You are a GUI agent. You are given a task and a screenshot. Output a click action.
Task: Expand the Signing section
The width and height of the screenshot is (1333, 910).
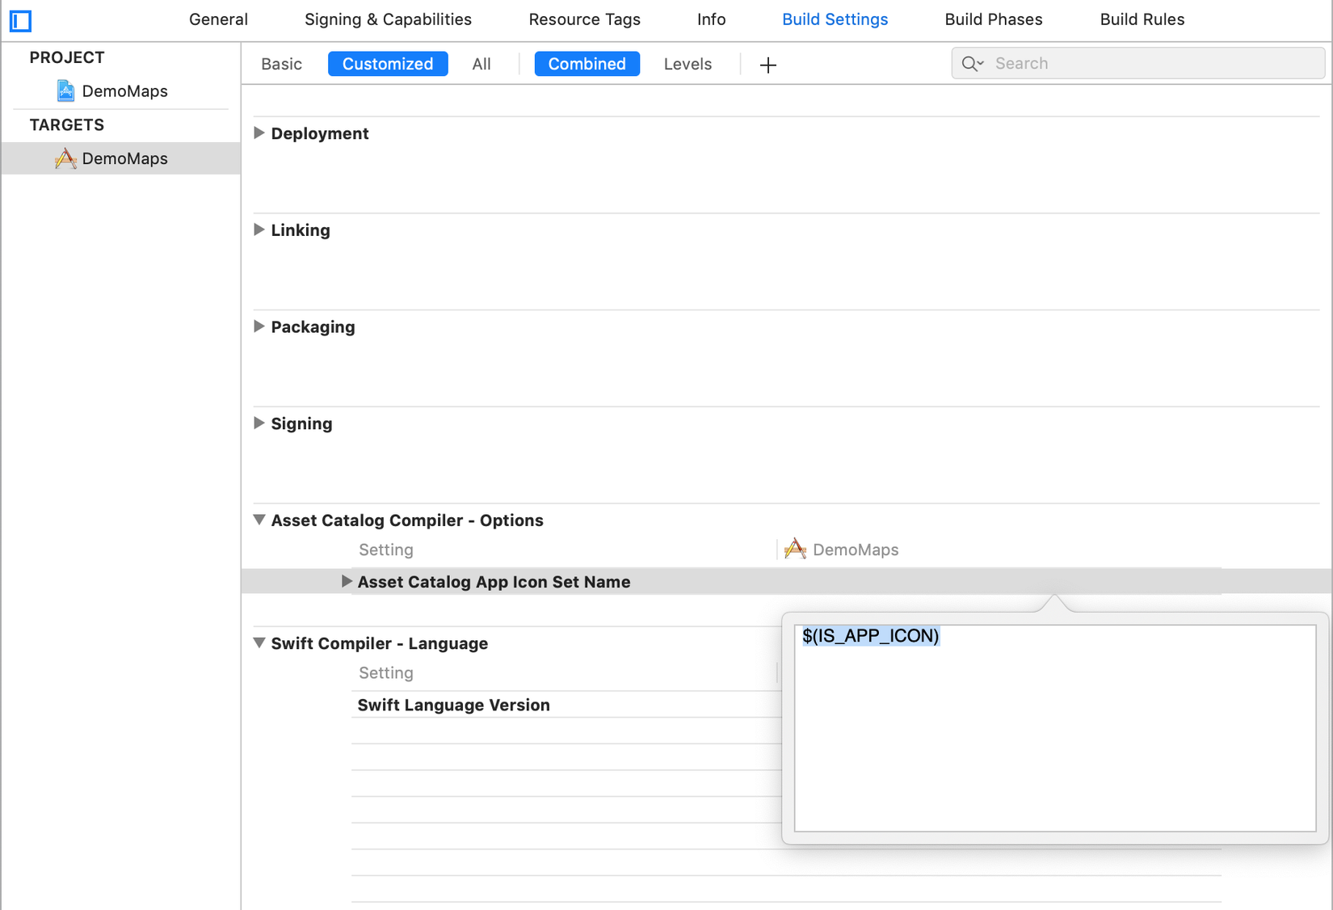[259, 423]
